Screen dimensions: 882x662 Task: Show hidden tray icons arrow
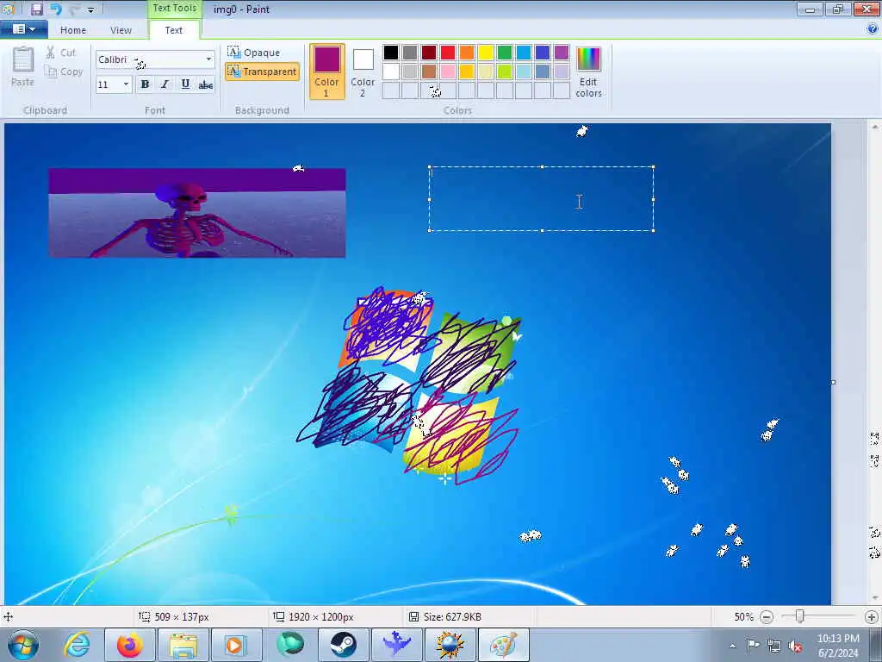(732, 646)
